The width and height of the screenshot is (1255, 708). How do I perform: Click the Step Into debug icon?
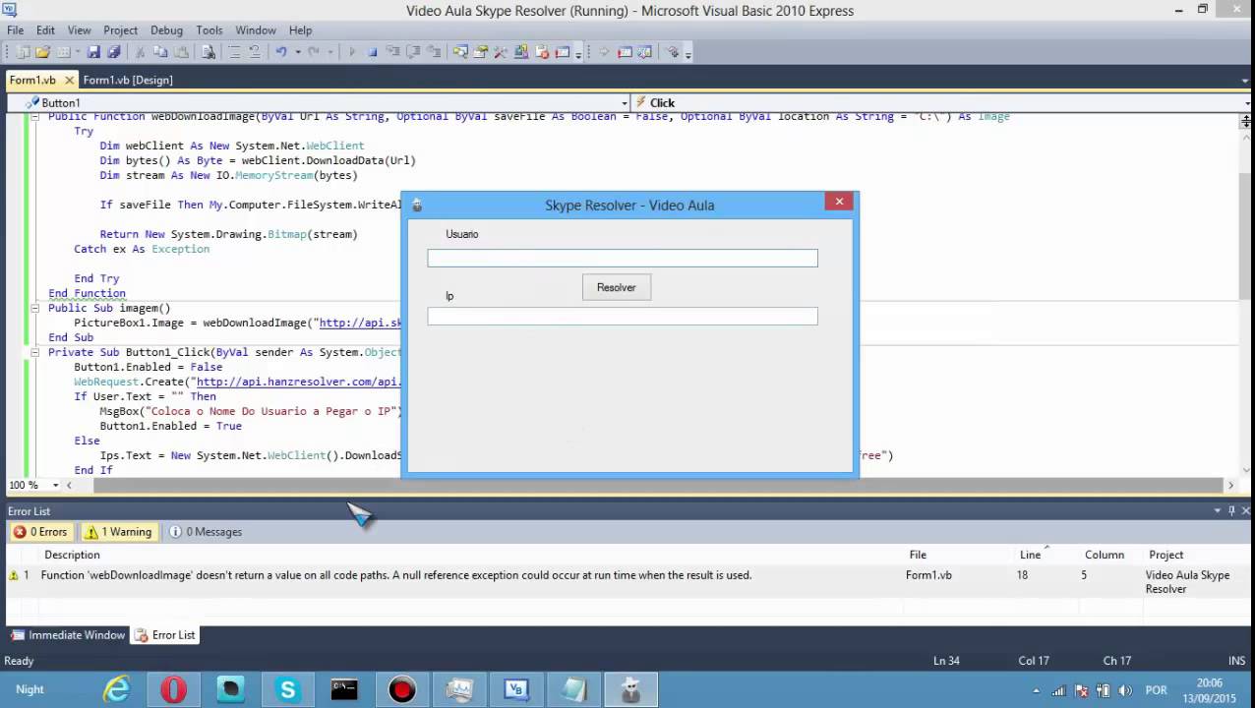392,52
